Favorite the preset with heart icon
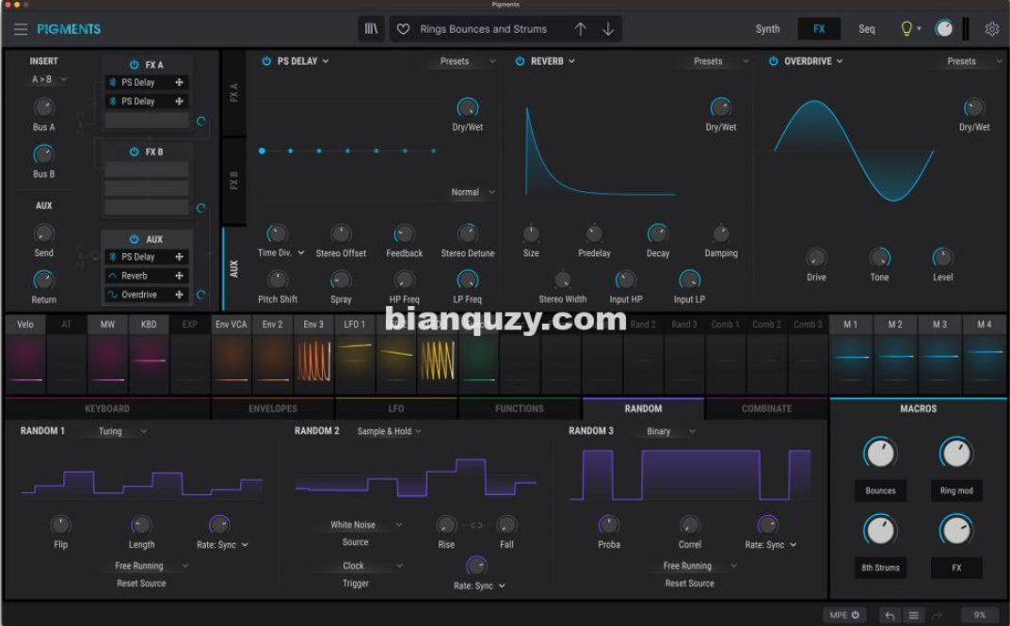The image size is (1010, 626). pos(403,29)
